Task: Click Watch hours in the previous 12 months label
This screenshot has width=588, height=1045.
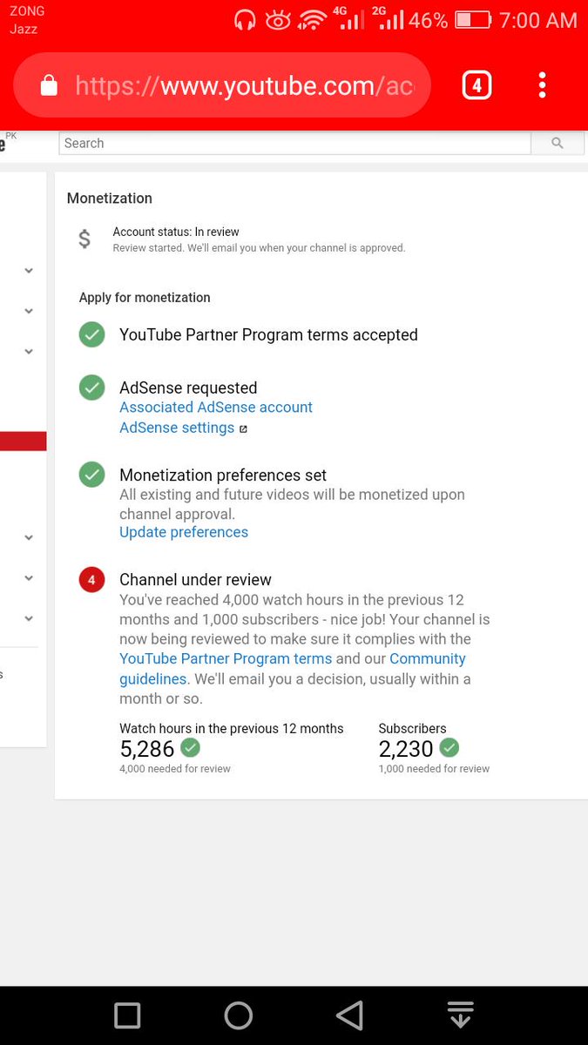Action: pos(232,729)
